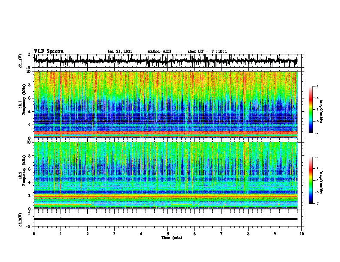Click the time axis tick label '10'

302,234
